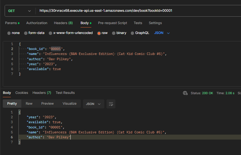Open the response JSON format dropdown

pyautogui.click(x=93, y=104)
